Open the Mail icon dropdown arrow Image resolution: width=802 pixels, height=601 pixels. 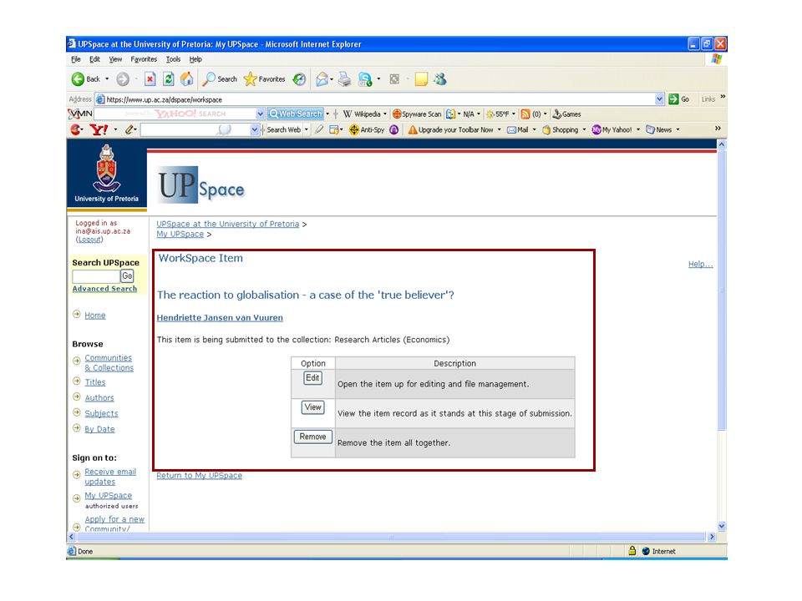[331, 79]
